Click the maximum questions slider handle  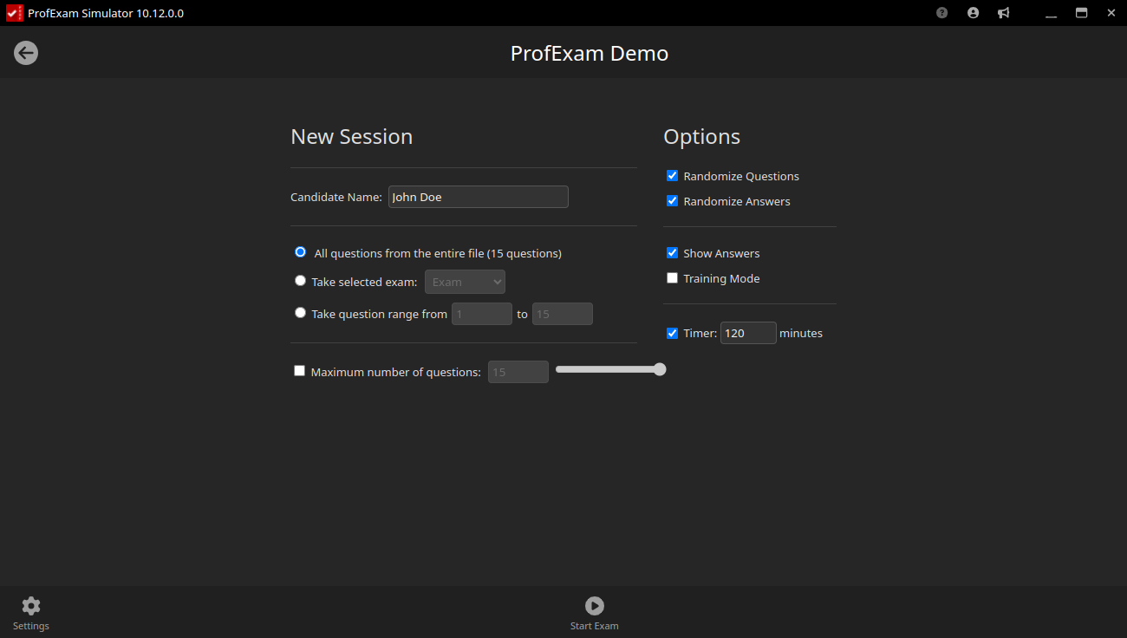660,369
